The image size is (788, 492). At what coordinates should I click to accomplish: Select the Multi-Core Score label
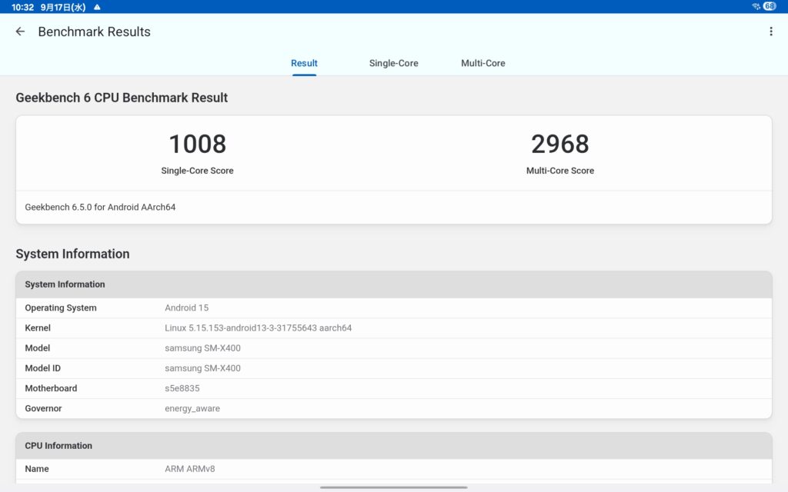pos(560,171)
